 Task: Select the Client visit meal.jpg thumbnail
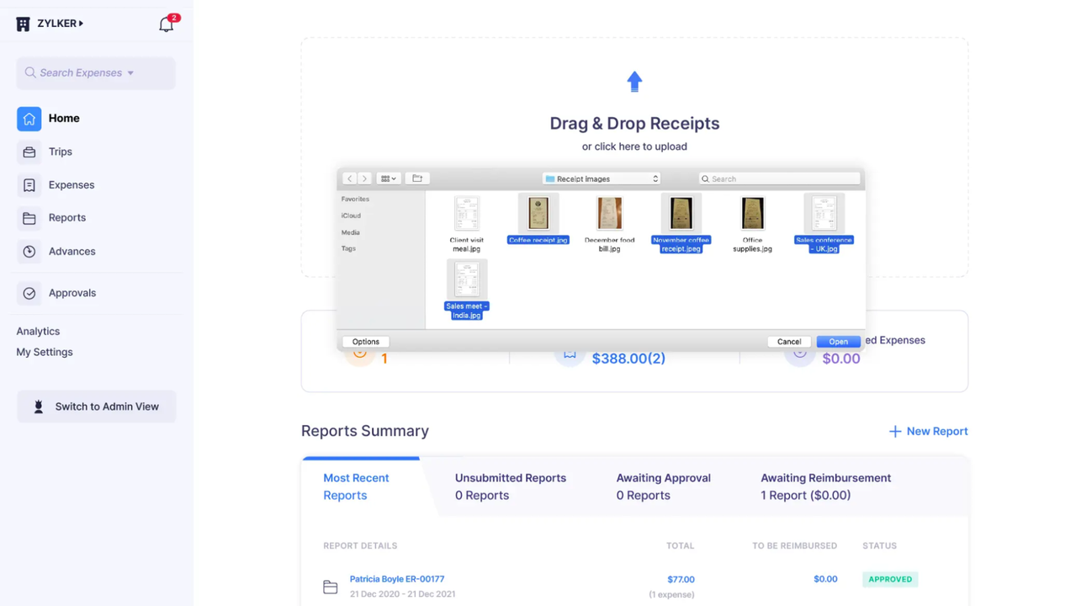466,213
